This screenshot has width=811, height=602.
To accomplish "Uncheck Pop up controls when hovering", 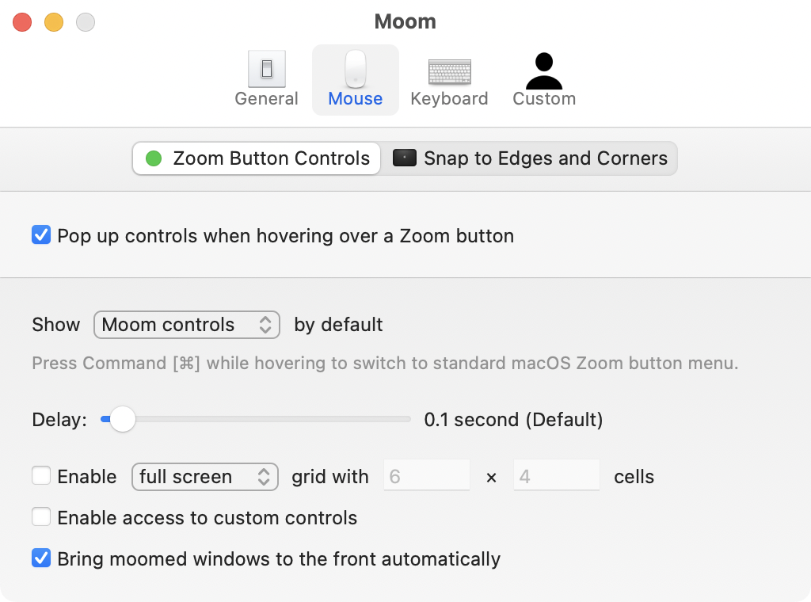I will pyautogui.click(x=41, y=235).
